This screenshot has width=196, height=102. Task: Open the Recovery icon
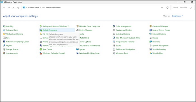click(x=151, y=42)
